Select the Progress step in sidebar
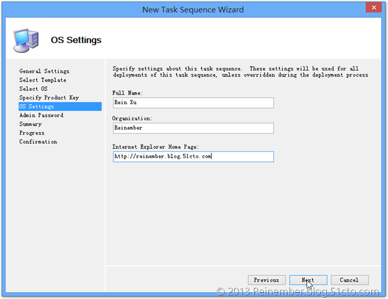 [32, 133]
